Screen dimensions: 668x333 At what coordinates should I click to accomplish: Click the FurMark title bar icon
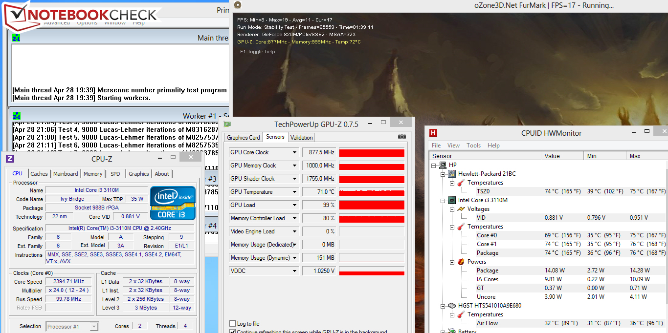click(x=238, y=5)
